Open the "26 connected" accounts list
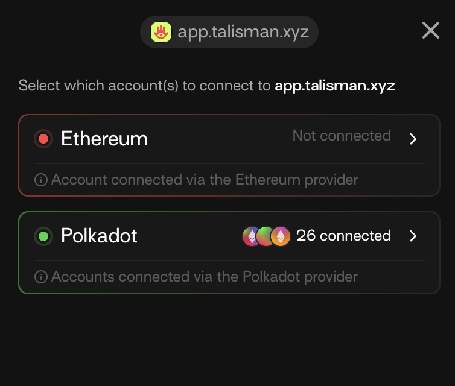The width and height of the screenshot is (455, 386). [343, 236]
